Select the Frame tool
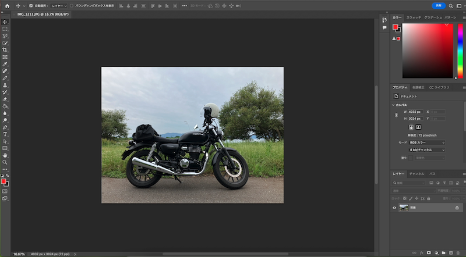 tap(5, 57)
